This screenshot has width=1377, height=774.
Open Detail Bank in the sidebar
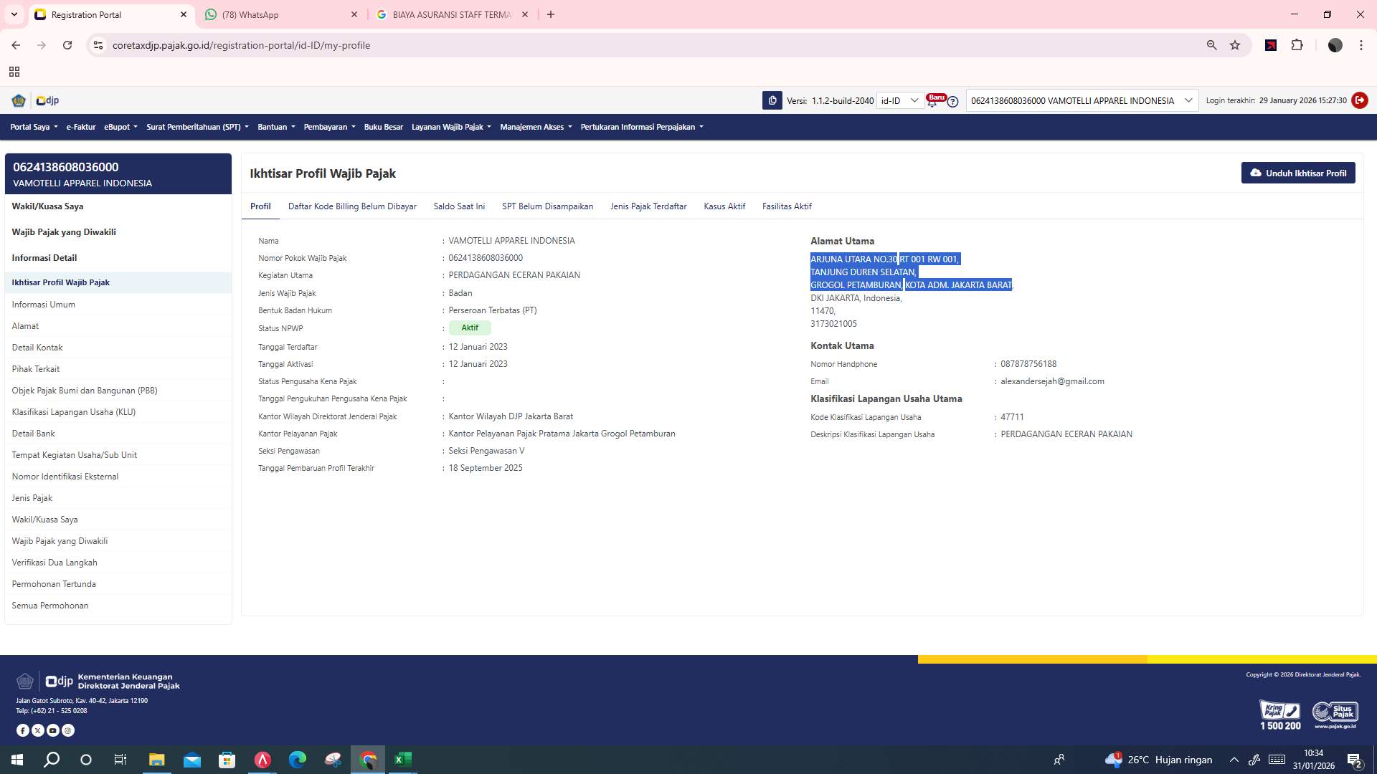tap(34, 434)
